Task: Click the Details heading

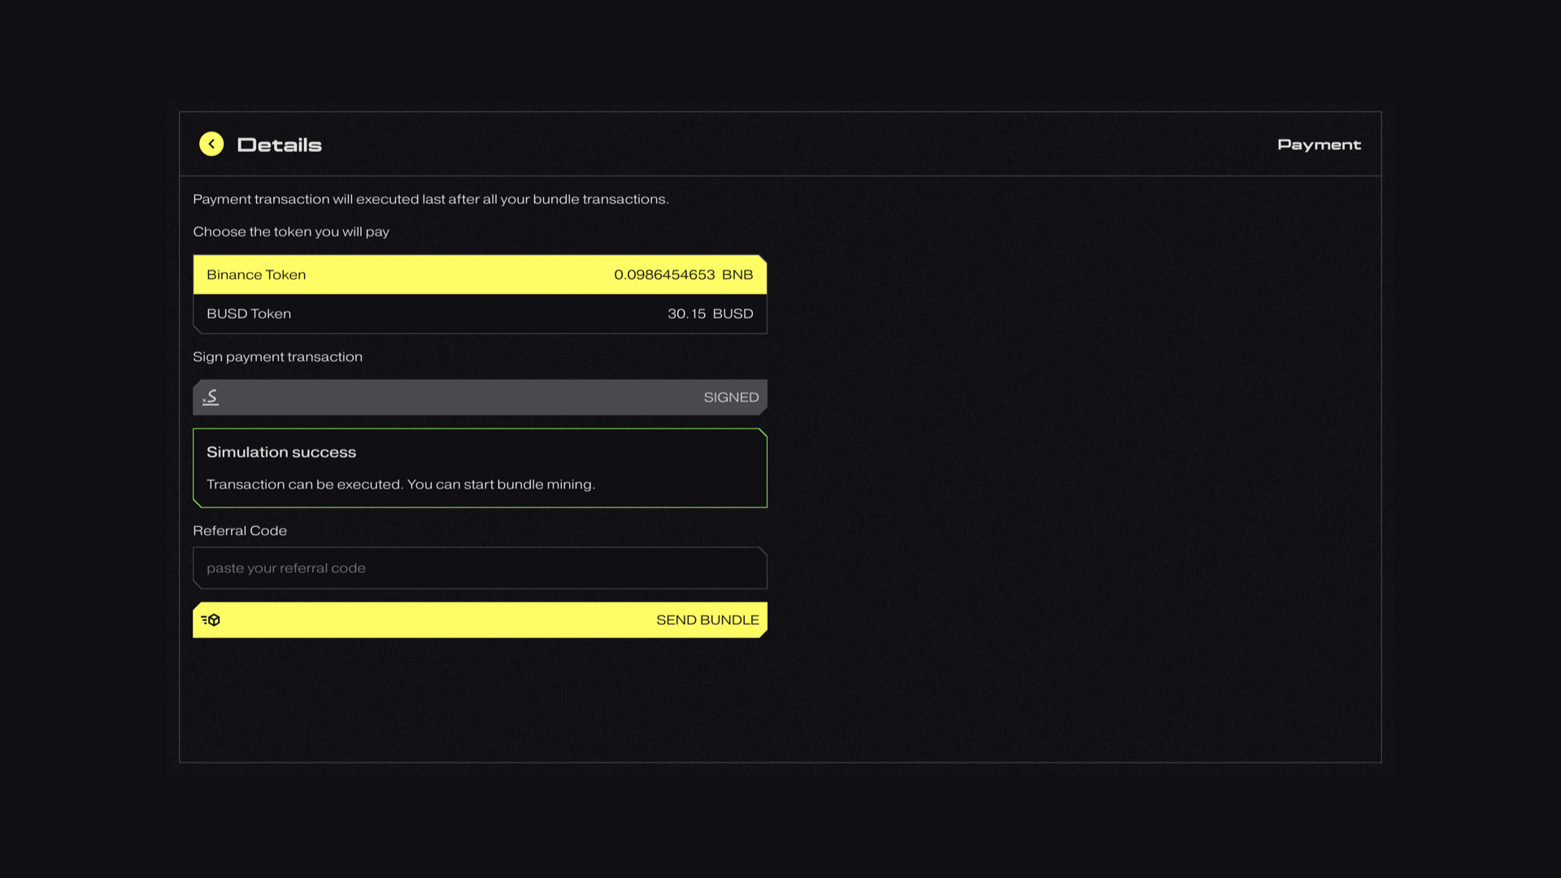Action: click(x=279, y=145)
